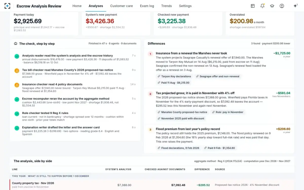The height and width of the screenshot is (190, 304).
Task: Click the $7,092.48 checked value cell
Action: click(x=178, y=185)
